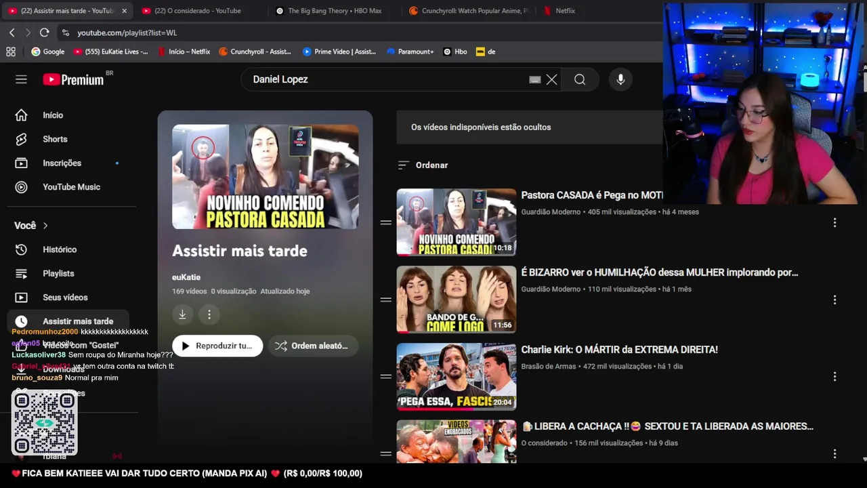
Task: Open the É BIZARRO ver o HUMILHAÇÃO title
Action: click(x=659, y=272)
